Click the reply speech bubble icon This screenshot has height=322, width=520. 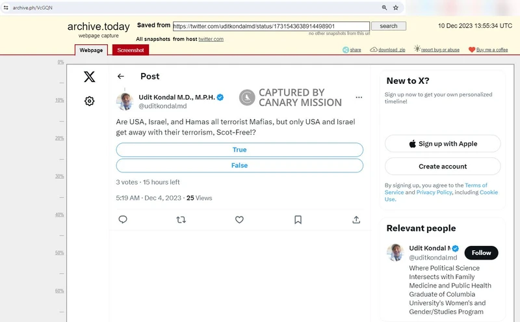pos(123,220)
